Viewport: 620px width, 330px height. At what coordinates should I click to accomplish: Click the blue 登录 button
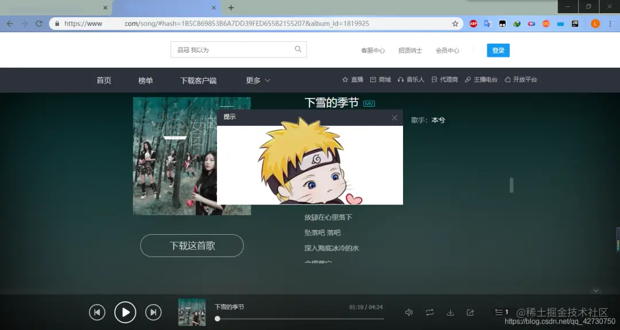(x=498, y=50)
